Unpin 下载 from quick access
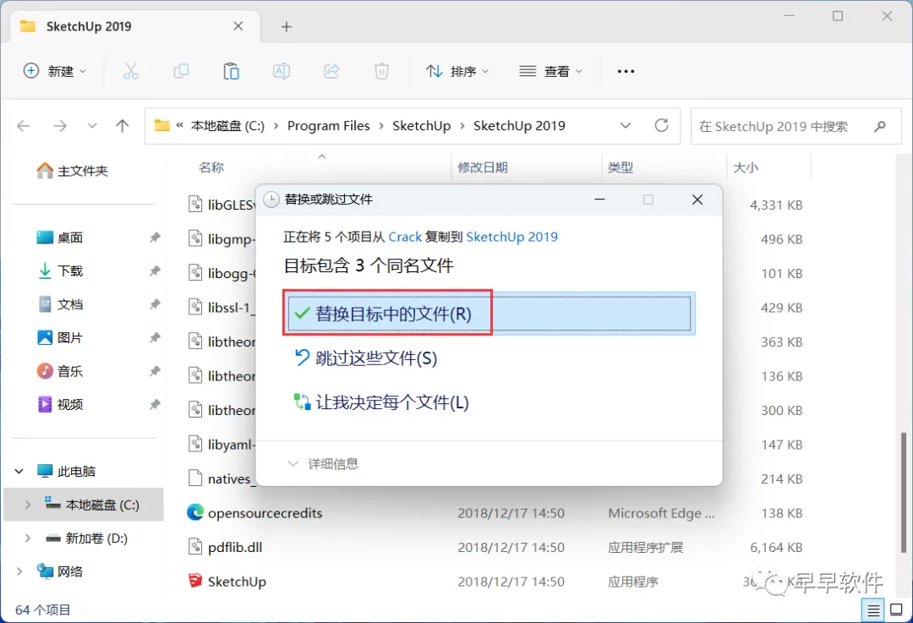Screen dimensions: 913x623 point(155,271)
